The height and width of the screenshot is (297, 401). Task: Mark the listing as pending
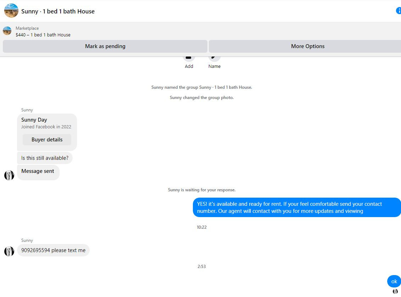pos(105,46)
